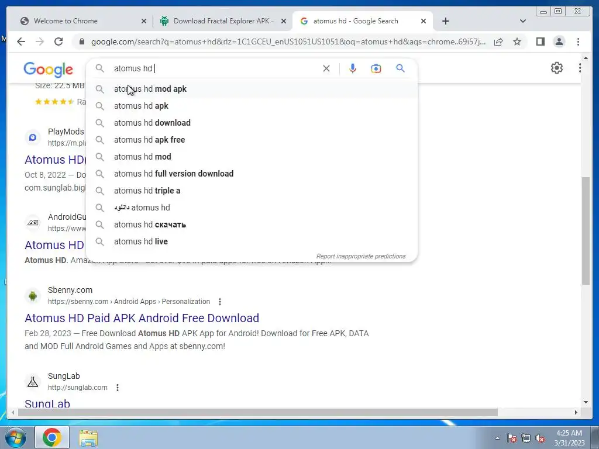599x449 pixels.
Task: Choose suggestion atomus hd full version download
Action: click(252, 174)
